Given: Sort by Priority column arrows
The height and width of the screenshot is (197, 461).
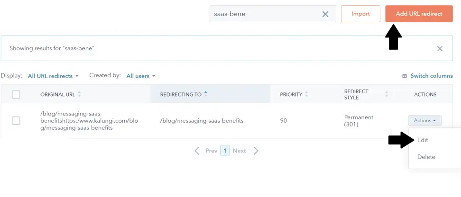Looking at the screenshot, I should 306,94.
